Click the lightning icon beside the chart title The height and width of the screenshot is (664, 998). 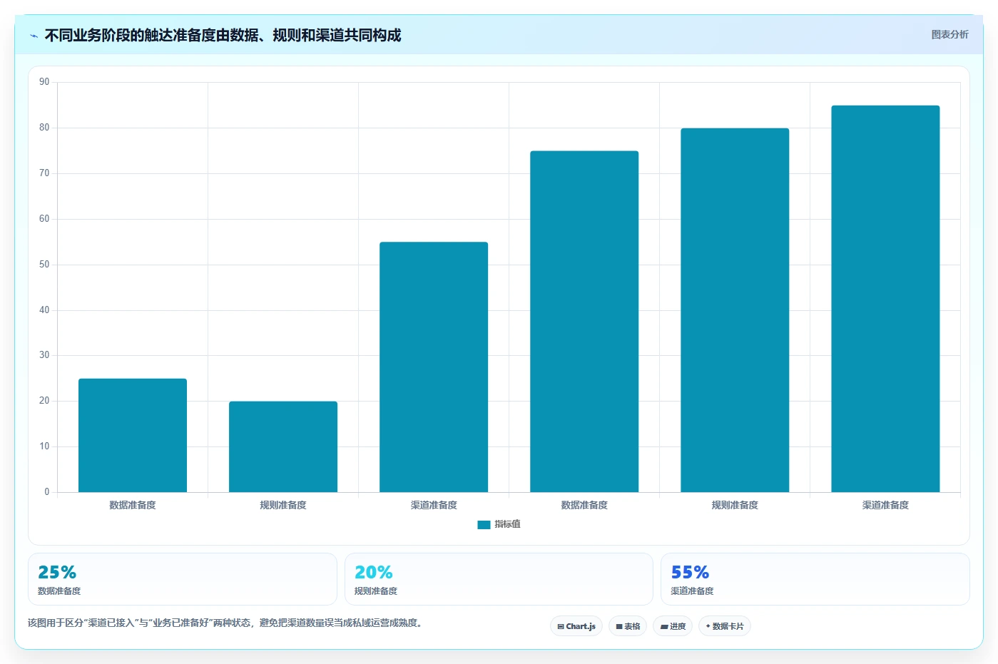click(34, 36)
